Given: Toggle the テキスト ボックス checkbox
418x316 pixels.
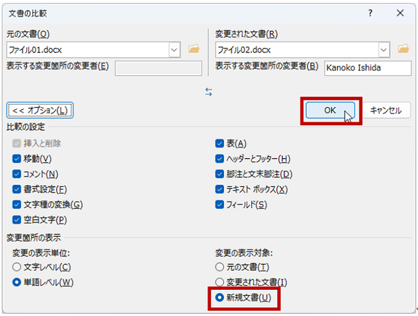Looking at the screenshot, I should tap(220, 190).
